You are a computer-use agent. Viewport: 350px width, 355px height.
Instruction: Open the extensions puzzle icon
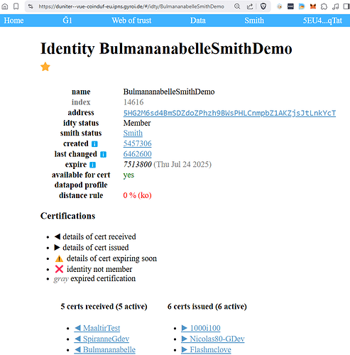pos(324,6)
